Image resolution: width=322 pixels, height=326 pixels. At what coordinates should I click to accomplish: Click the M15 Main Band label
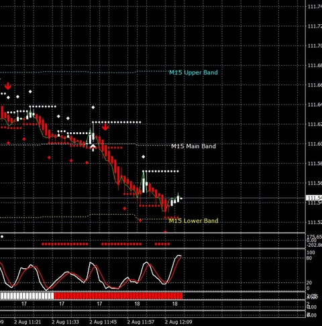pyautogui.click(x=193, y=146)
